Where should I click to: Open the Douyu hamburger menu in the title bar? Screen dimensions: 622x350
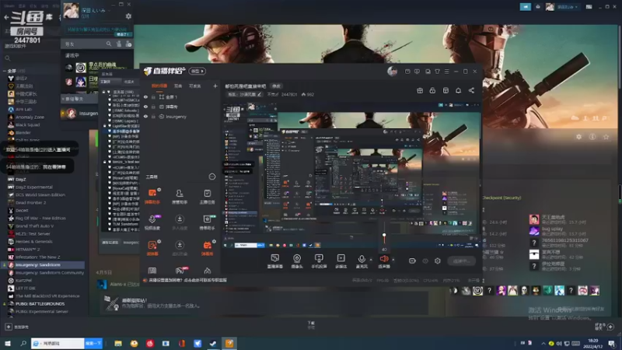pos(446,72)
